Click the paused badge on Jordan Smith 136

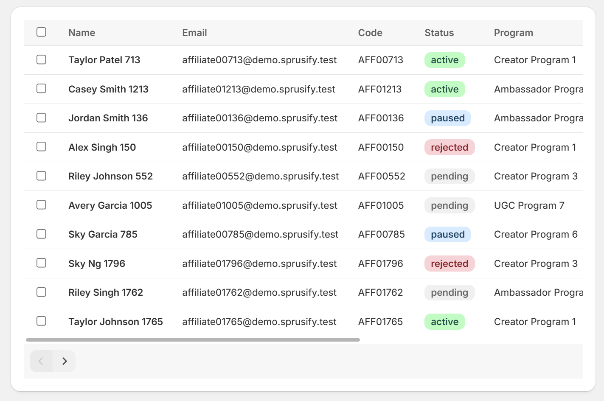pyautogui.click(x=447, y=118)
